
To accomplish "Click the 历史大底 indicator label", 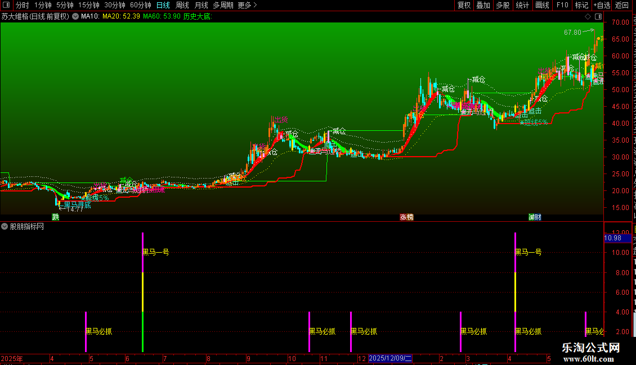I will tap(198, 16).
